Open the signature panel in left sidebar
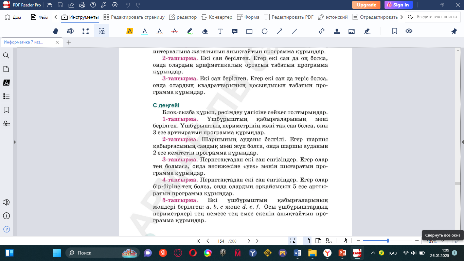The height and width of the screenshot is (261, 464). coord(6,123)
